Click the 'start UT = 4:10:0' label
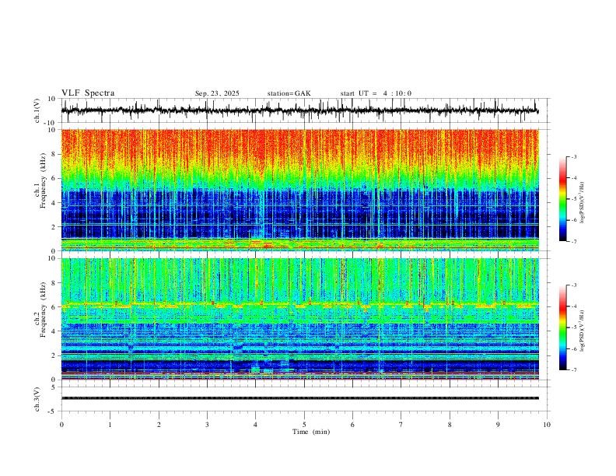Image resolution: width=616 pixels, height=476 pixels. tap(376, 93)
